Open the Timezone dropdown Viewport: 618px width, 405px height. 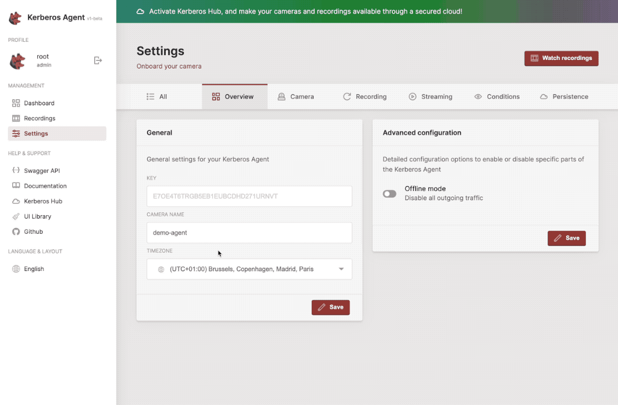pyautogui.click(x=249, y=269)
